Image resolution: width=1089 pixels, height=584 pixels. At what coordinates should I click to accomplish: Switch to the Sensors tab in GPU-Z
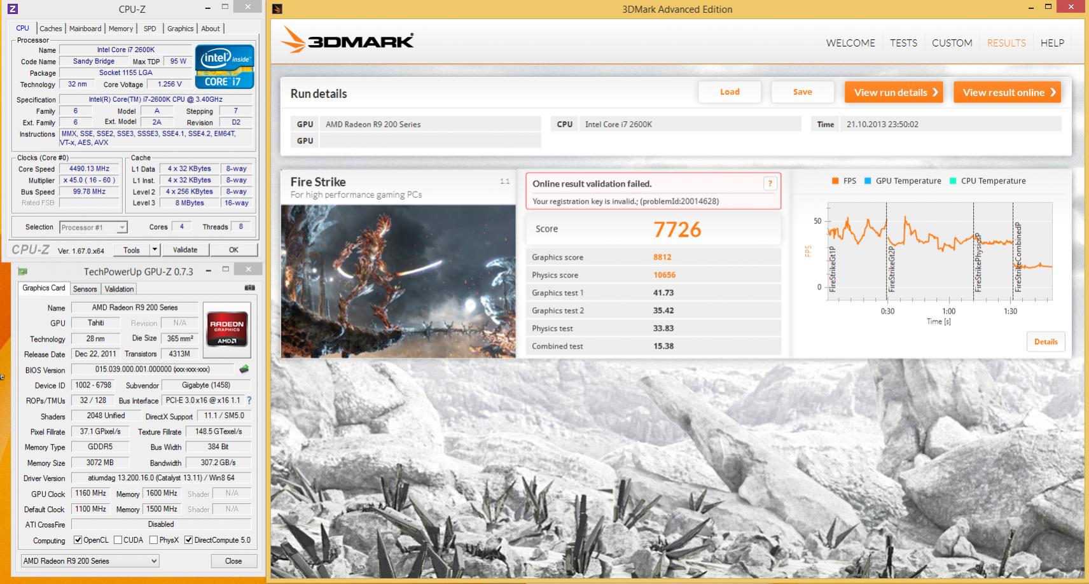(85, 289)
